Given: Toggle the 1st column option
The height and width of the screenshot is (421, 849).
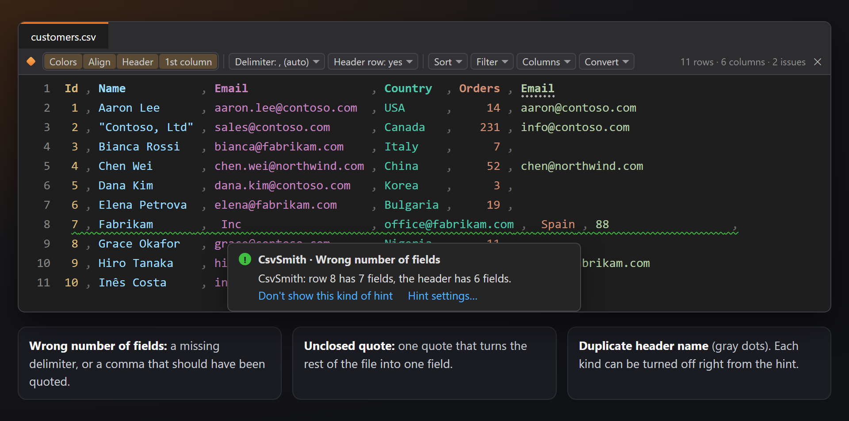Looking at the screenshot, I should pos(188,62).
